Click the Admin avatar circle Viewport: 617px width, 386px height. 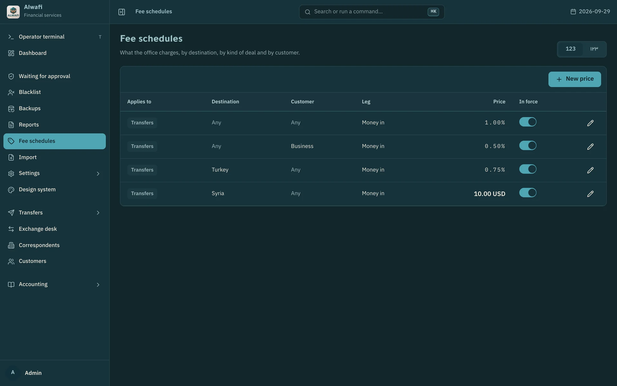pyautogui.click(x=13, y=373)
